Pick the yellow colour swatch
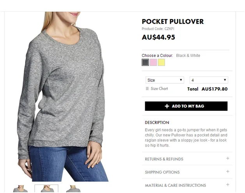245x193 pixels. click(x=162, y=62)
